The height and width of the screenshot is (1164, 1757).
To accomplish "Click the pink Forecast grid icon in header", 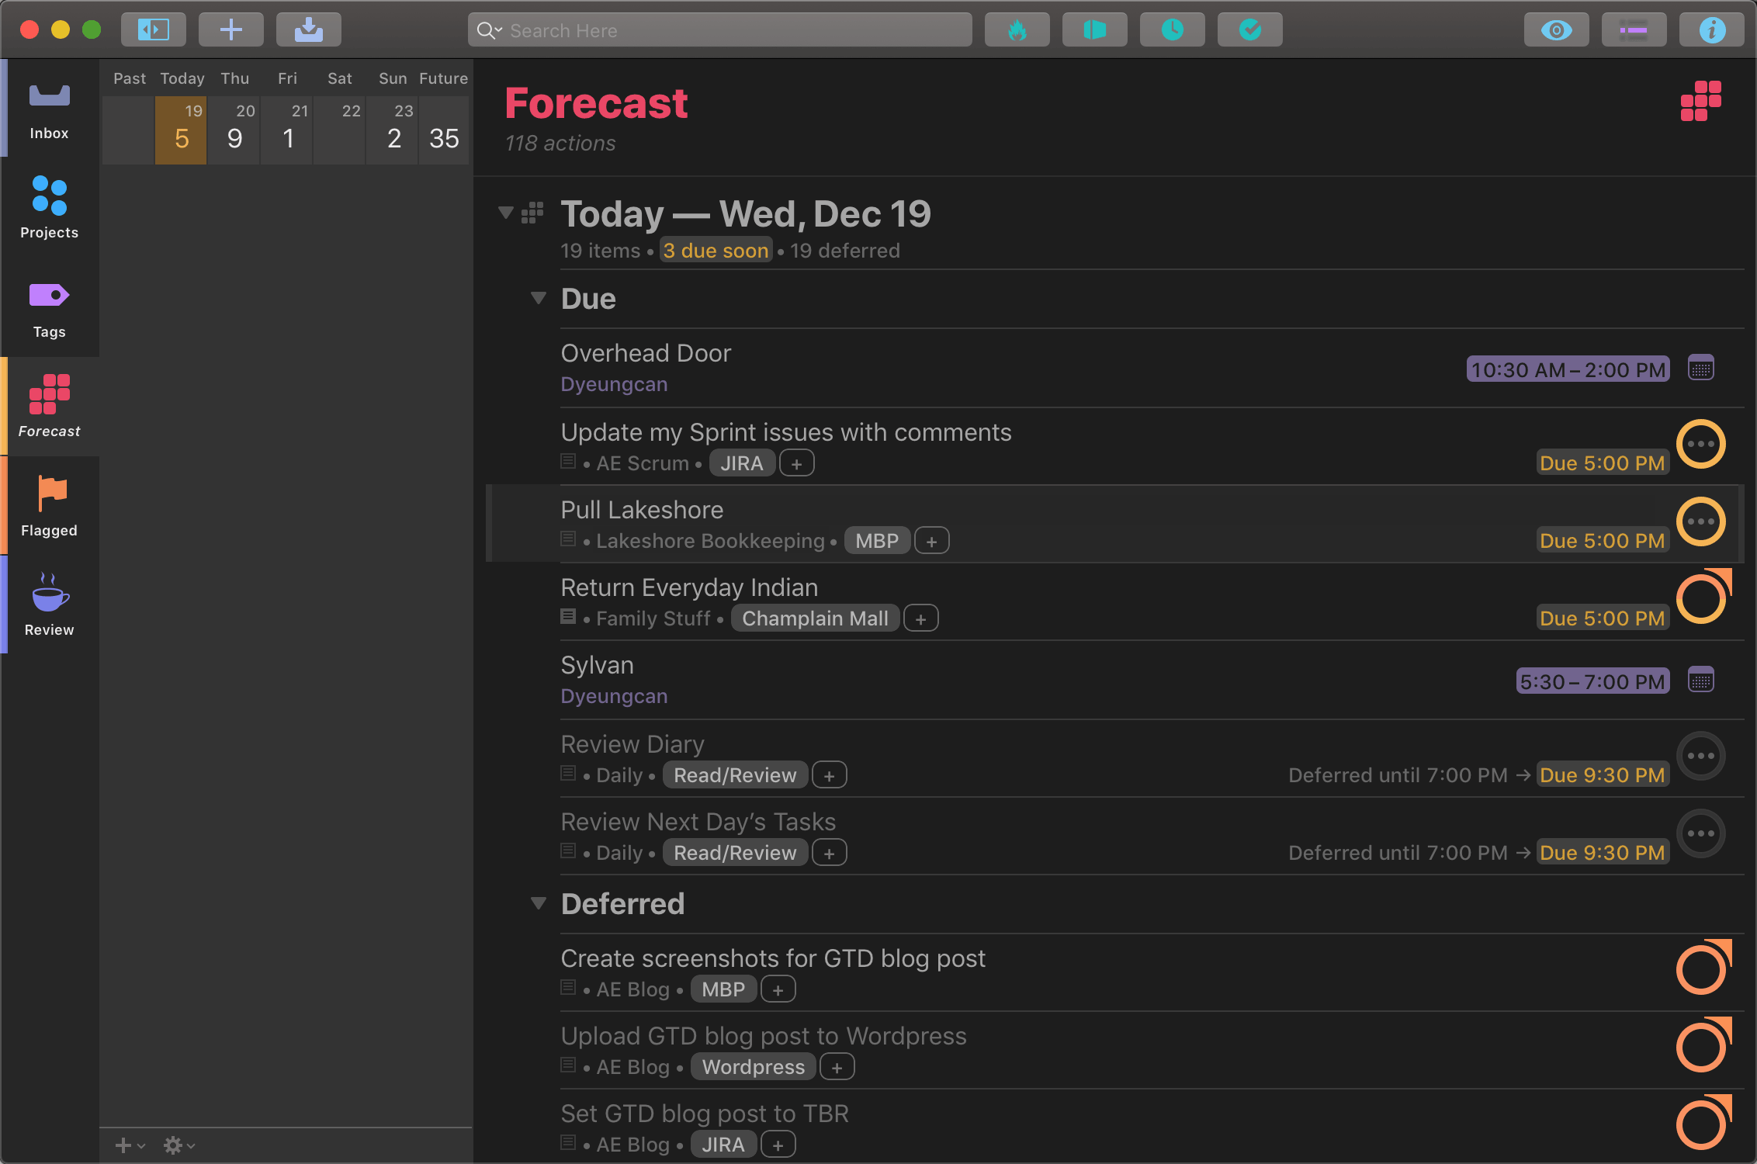I will [1701, 101].
